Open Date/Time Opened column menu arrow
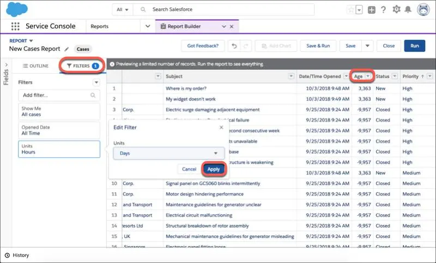This screenshot has height=263, width=436. point(346,76)
